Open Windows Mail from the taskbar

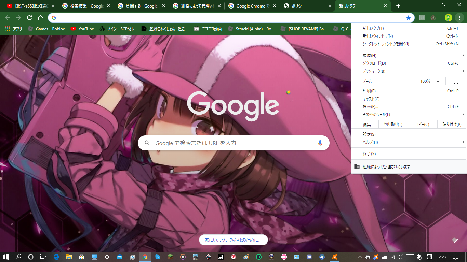[x=120, y=257]
